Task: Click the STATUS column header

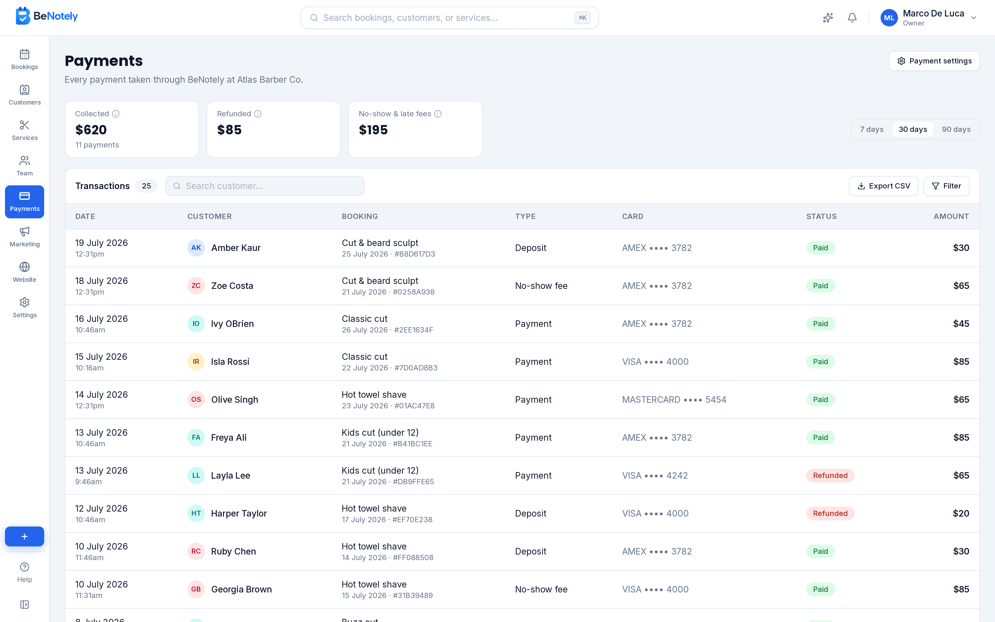Action: [821, 216]
